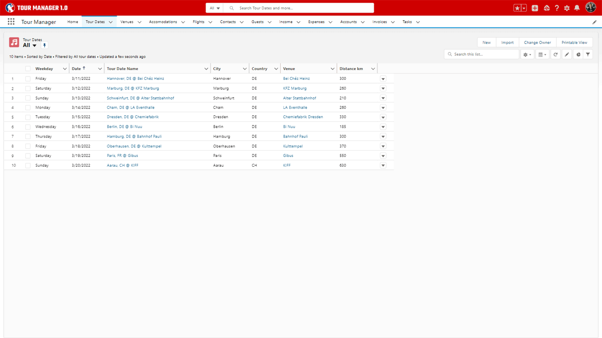
Task: Click the global search field
Action: coord(299,8)
